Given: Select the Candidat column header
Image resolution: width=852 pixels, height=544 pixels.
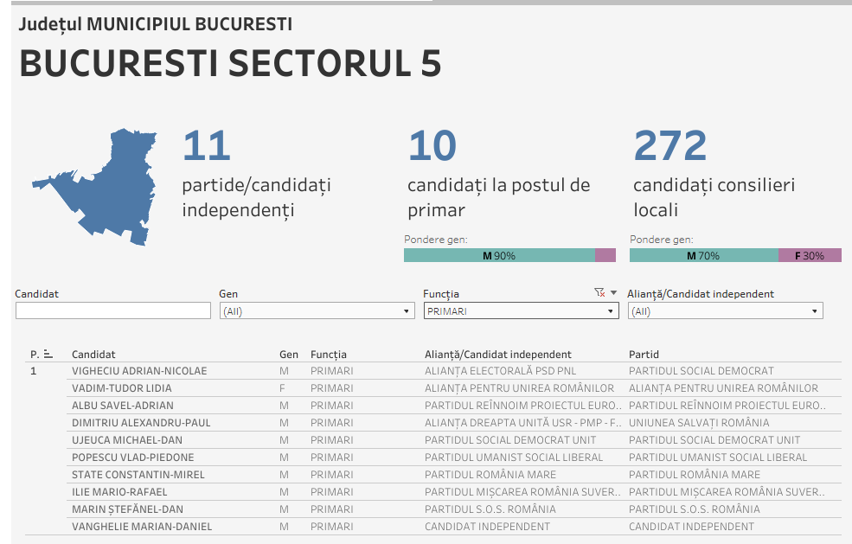Looking at the screenshot, I should [x=93, y=355].
